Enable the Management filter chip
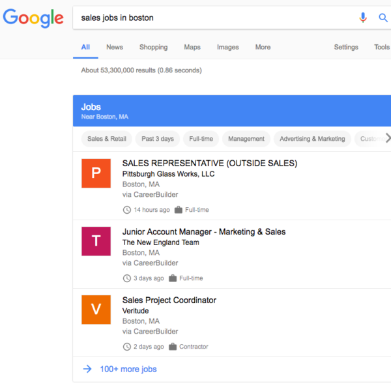 246,139
